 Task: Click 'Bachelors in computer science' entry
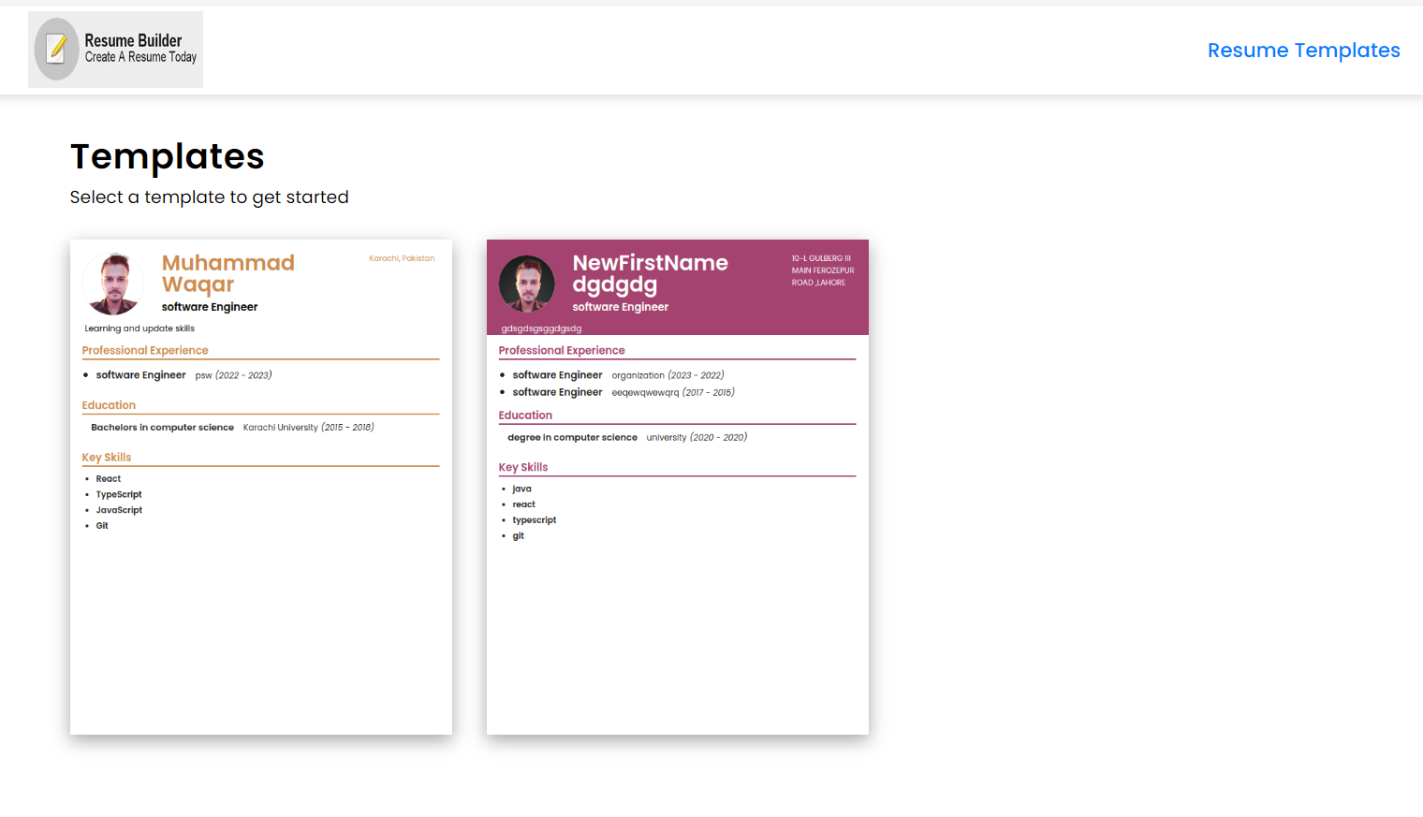click(163, 428)
